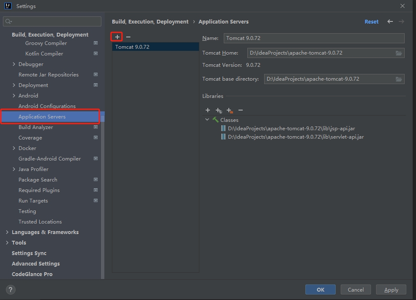Browse for the Tomcat base directory
This screenshot has width=416, height=300.
click(x=399, y=79)
